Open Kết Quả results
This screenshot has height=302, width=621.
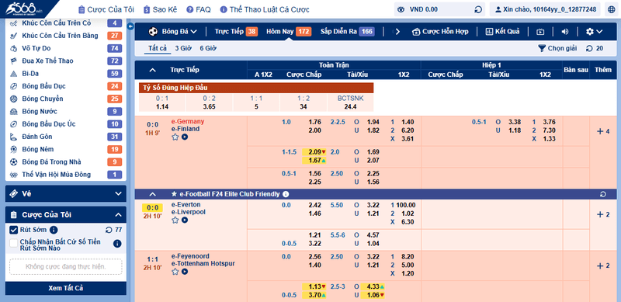coord(502,31)
